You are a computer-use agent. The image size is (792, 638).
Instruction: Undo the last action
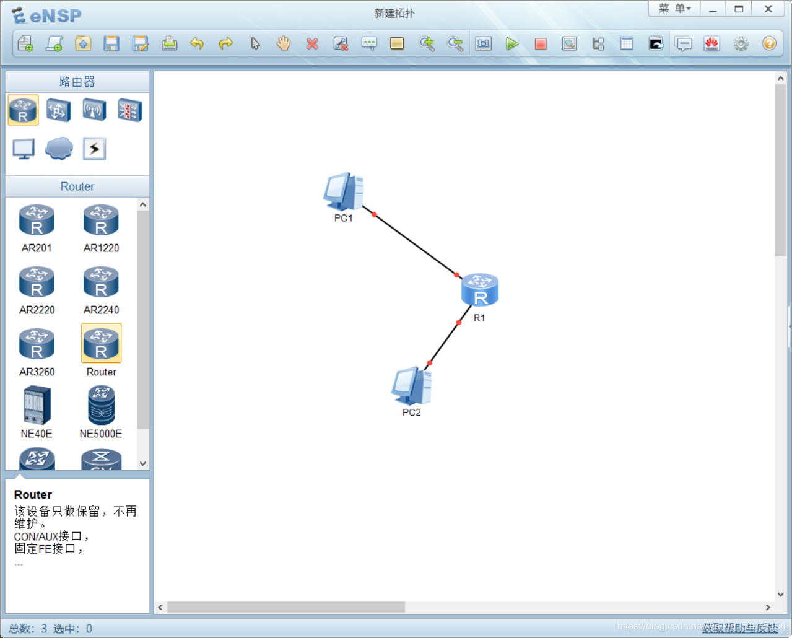click(x=197, y=43)
